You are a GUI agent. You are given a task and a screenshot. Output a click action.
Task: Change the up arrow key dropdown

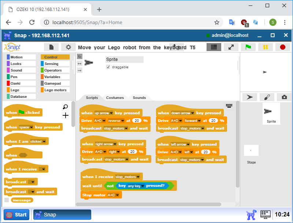[x=104, y=113]
